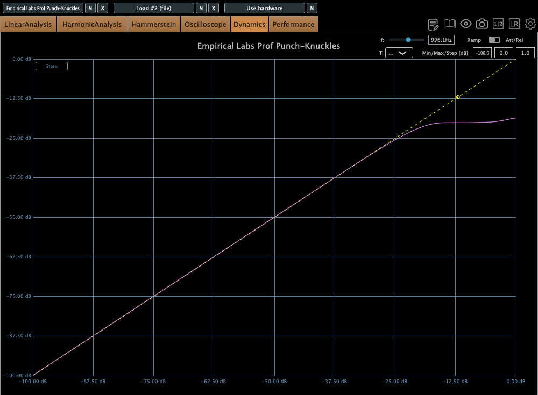The height and width of the screenshot is (395, 538).
Task: Click X next to Empirical Labs plugin slot
Action: click(x=103, y=8)
